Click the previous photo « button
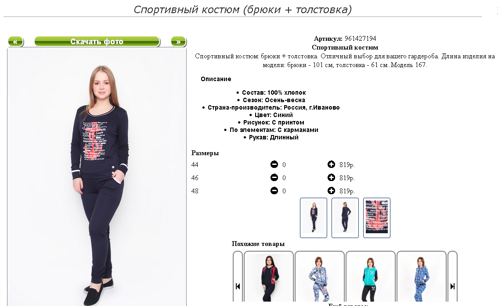The width and height of the screenshot is (498, 306). tap(15, 42)
